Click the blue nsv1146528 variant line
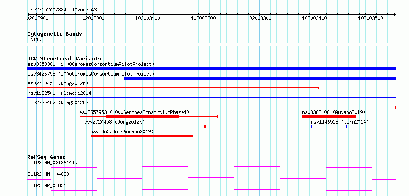 (x=329, y=126)
